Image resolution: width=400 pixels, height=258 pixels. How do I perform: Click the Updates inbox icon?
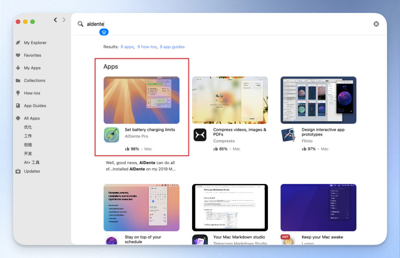pos(18,171)
